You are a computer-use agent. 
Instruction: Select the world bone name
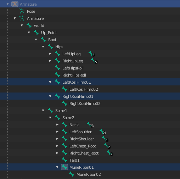[39, 26]
